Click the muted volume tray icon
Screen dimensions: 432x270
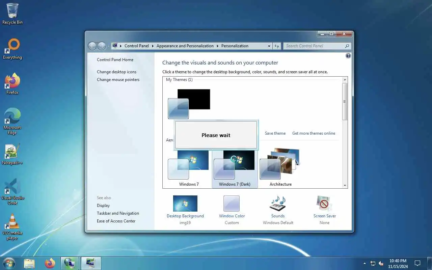point(381,263)
